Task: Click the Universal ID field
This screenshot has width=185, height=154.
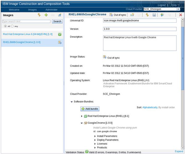Action: (x=140, y=20)
